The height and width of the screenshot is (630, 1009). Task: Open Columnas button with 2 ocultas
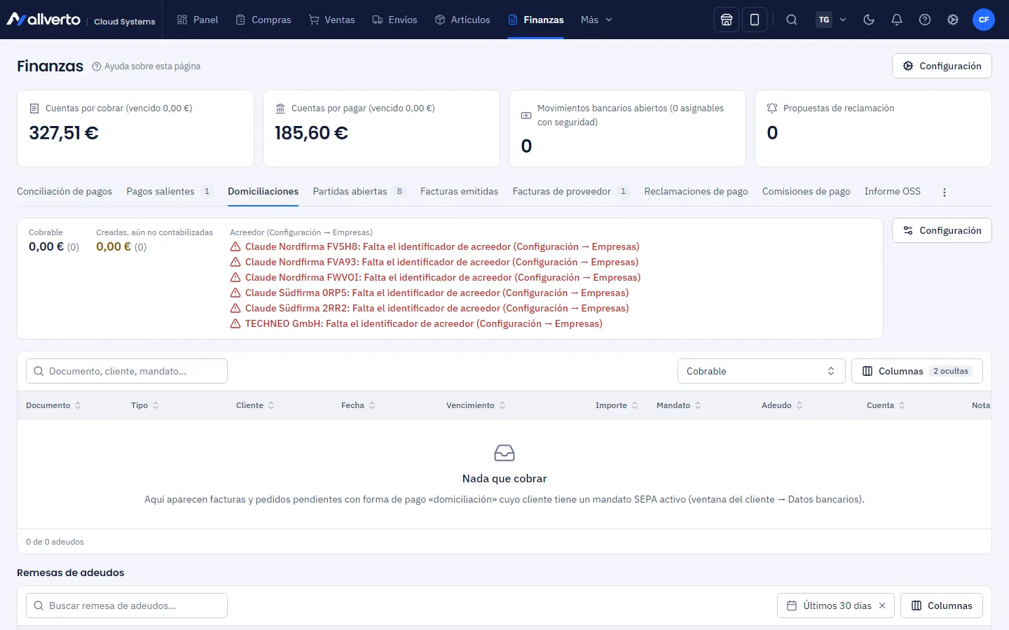coord(917,371)
